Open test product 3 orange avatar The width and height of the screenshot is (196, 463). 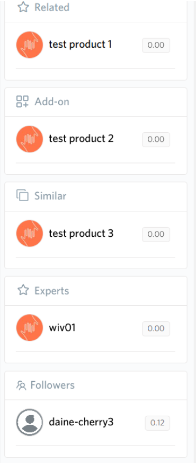click(x=30, y=234)
